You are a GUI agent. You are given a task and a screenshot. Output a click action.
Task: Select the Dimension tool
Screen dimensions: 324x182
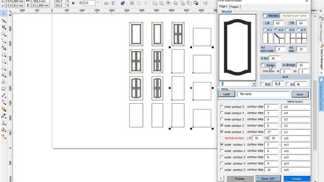(4, 96)
